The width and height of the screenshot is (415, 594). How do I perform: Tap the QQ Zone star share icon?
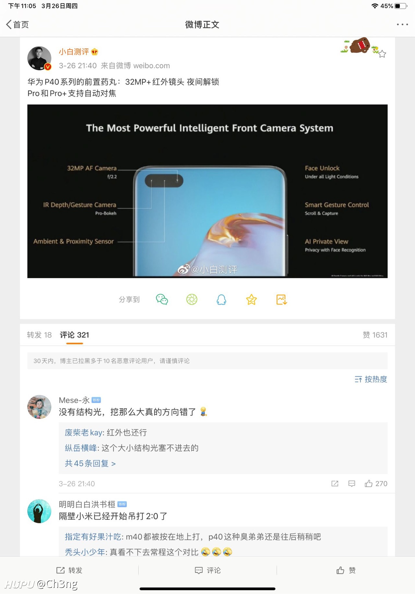(251, 299)
